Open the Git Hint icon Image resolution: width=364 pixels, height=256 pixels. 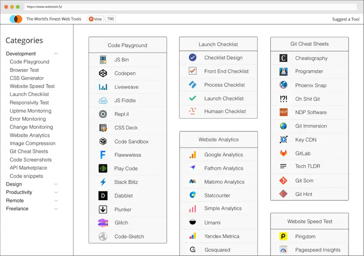[283, 194]
